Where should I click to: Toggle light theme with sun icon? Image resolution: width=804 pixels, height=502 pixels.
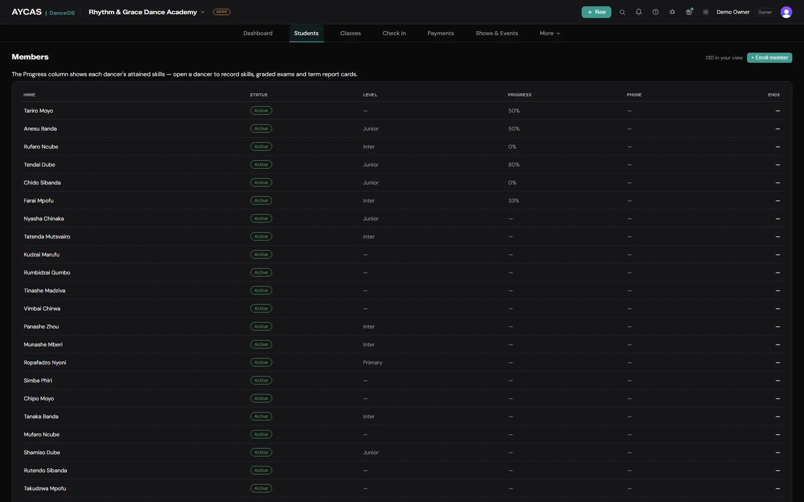706,12
